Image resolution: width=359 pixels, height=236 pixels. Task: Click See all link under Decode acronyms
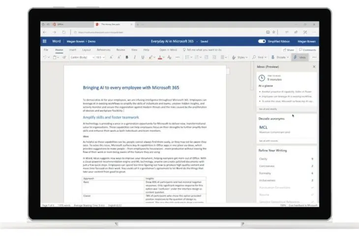269,141
